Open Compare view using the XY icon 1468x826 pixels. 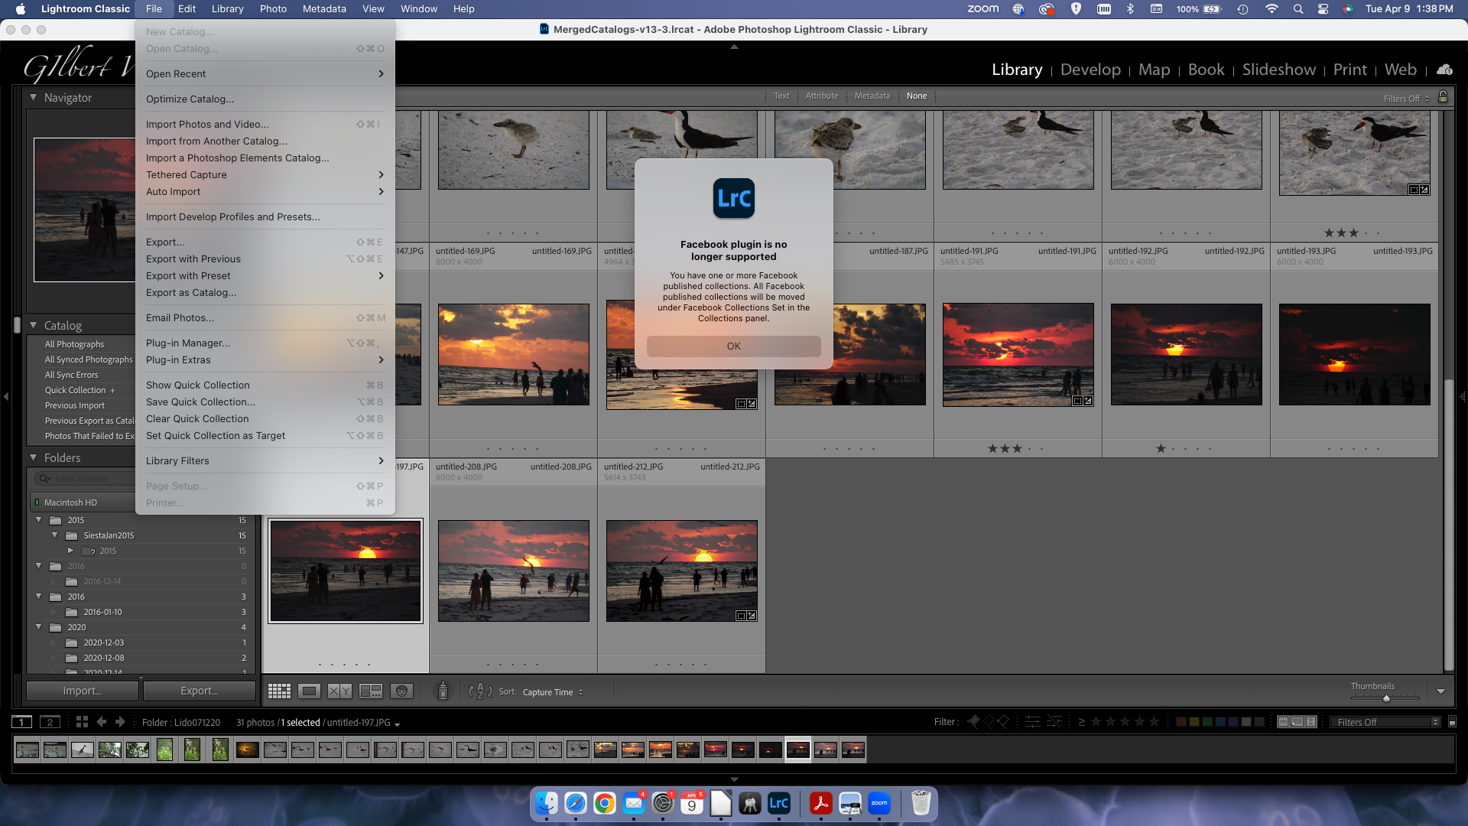pyautogui.click(x=339, y=691)
